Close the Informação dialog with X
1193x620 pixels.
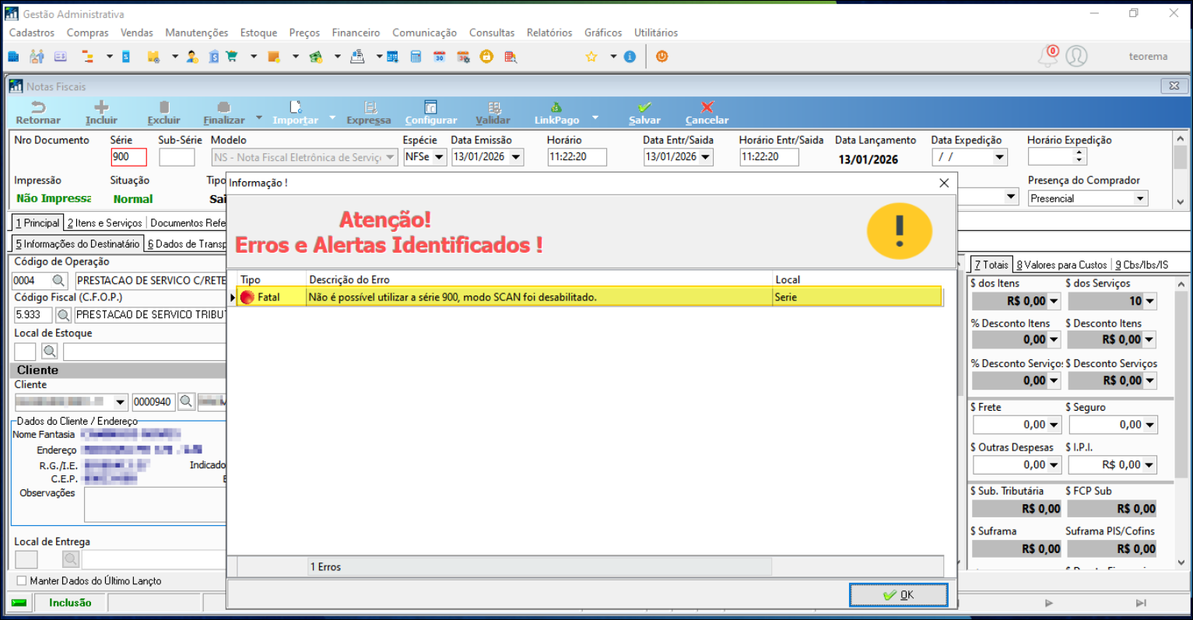[x=944, y=183]
